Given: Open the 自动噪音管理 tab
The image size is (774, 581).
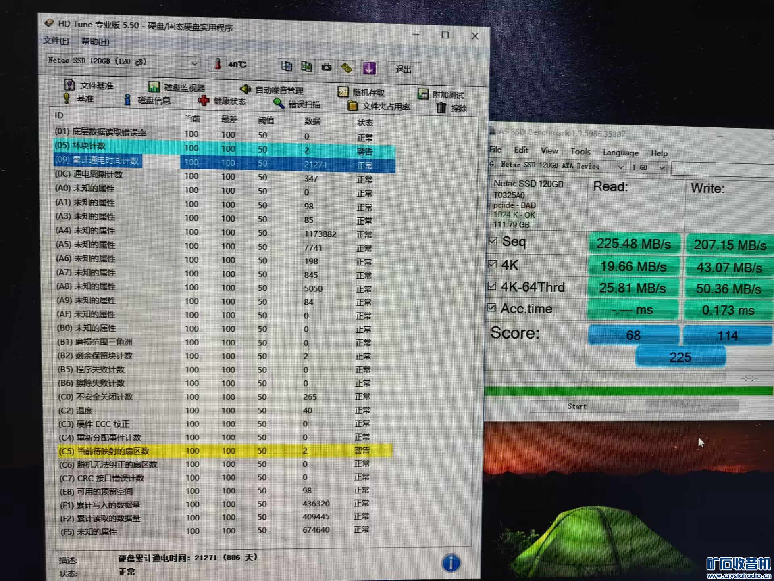Looking at the screenshot, I should 271,90.
